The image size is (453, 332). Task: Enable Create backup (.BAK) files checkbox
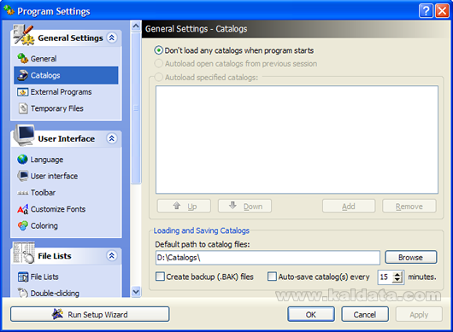click(160, 277)
